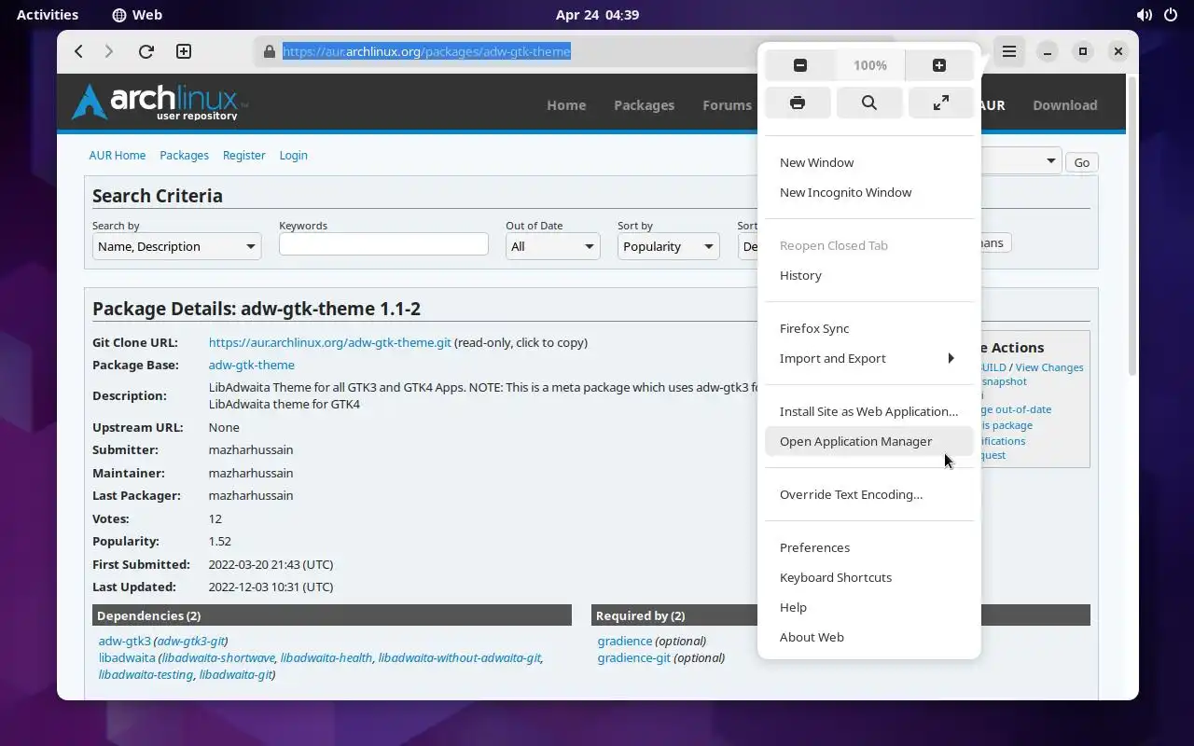Open the Search by dropdown

(x=176, y=246)
